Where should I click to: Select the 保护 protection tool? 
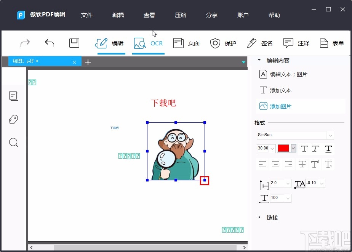224,43
